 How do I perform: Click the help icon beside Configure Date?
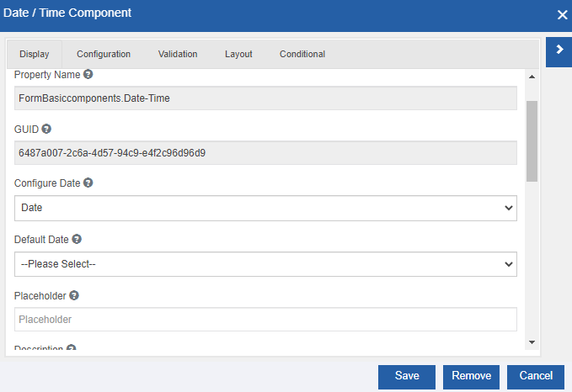(88, 183)
